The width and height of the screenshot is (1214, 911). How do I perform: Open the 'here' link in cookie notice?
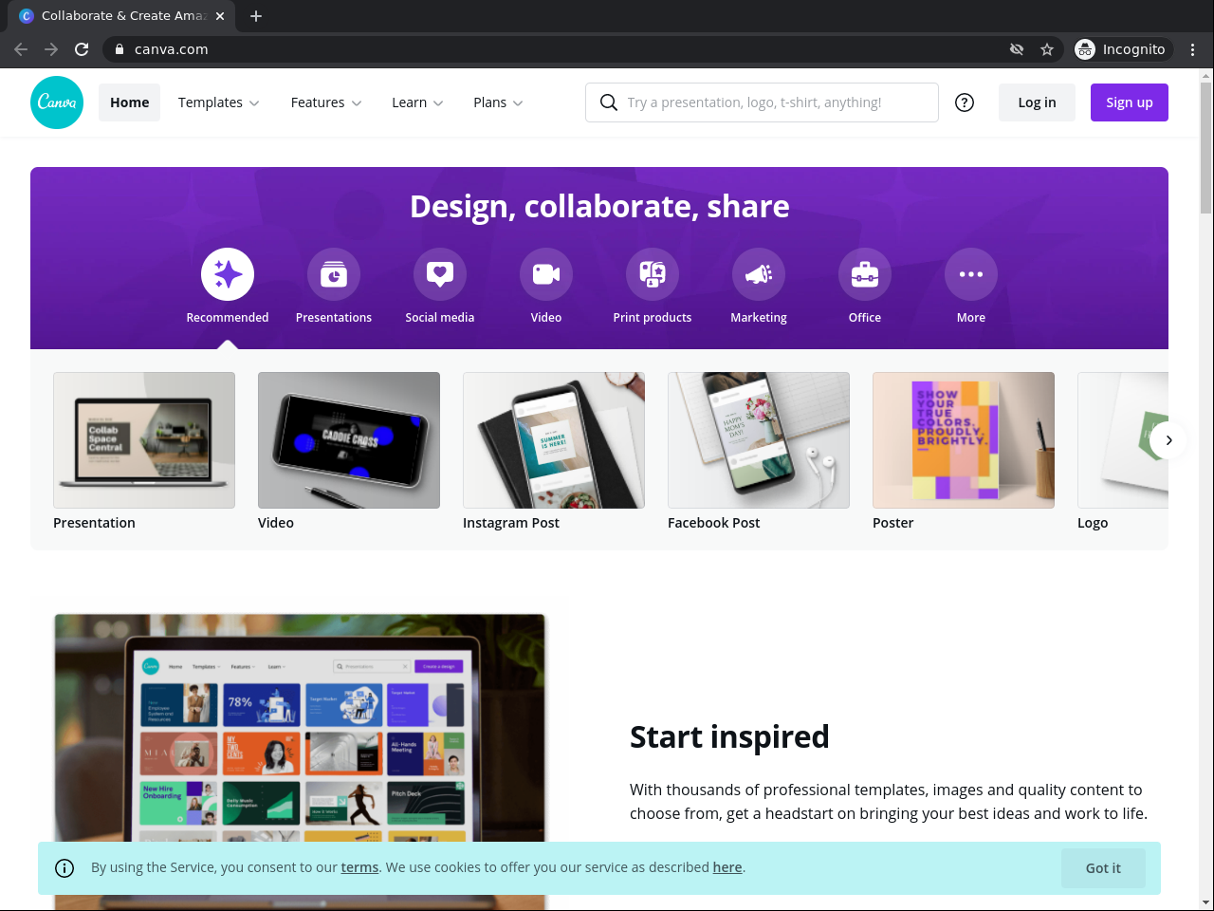pos(727,867)
